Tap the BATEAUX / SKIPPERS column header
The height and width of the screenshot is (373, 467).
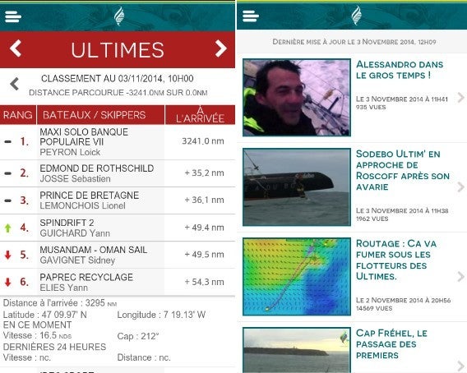[x=100, y=115]
